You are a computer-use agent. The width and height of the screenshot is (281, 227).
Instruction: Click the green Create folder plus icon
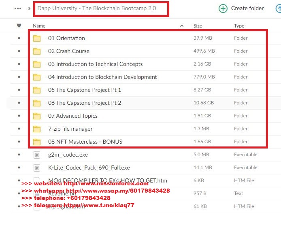[223, 8]
